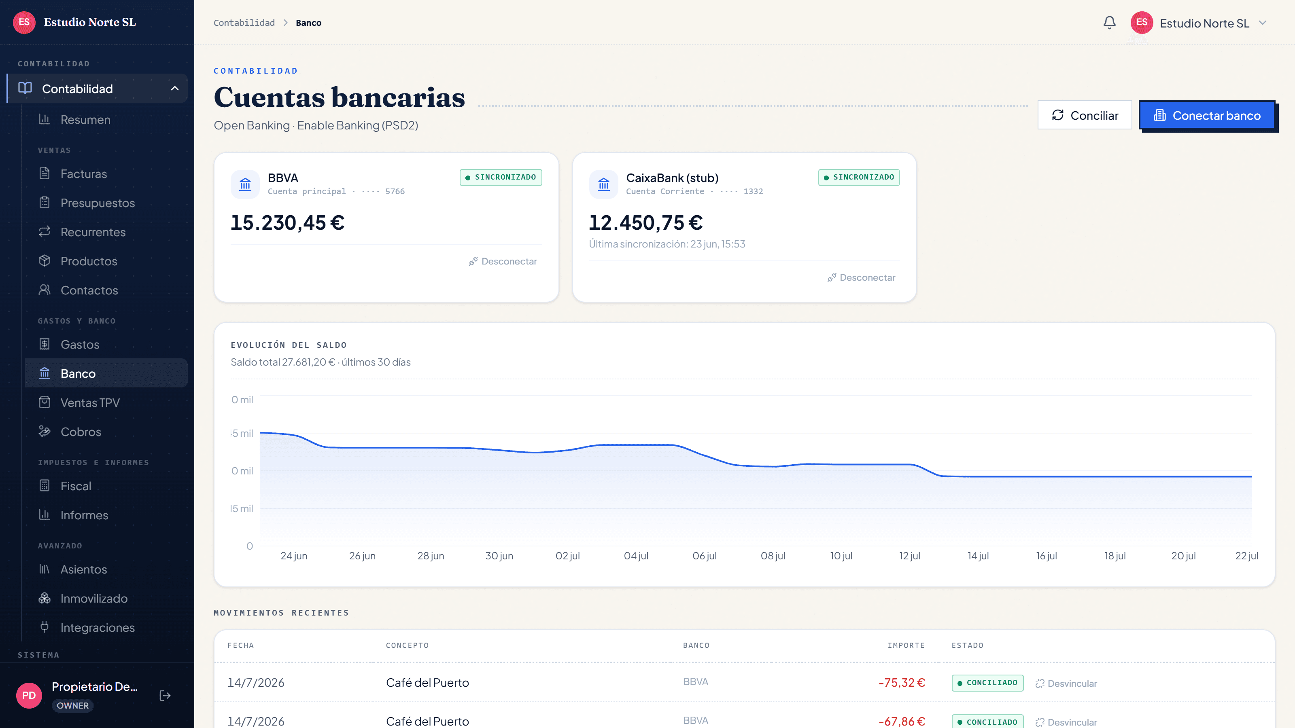Click the ES avatar in sidebar header
Image resolution: width=1295 pixels, height=728 pixels.
click(24, 22)
